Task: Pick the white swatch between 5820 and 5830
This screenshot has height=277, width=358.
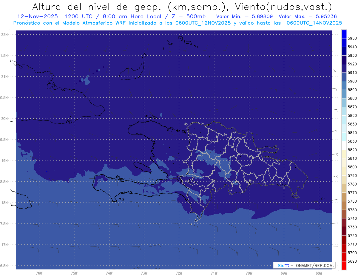Action: click(344, 145)
